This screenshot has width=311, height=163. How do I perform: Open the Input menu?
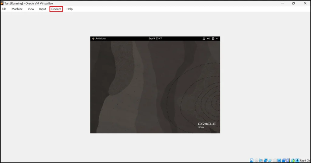coord(43,9)
